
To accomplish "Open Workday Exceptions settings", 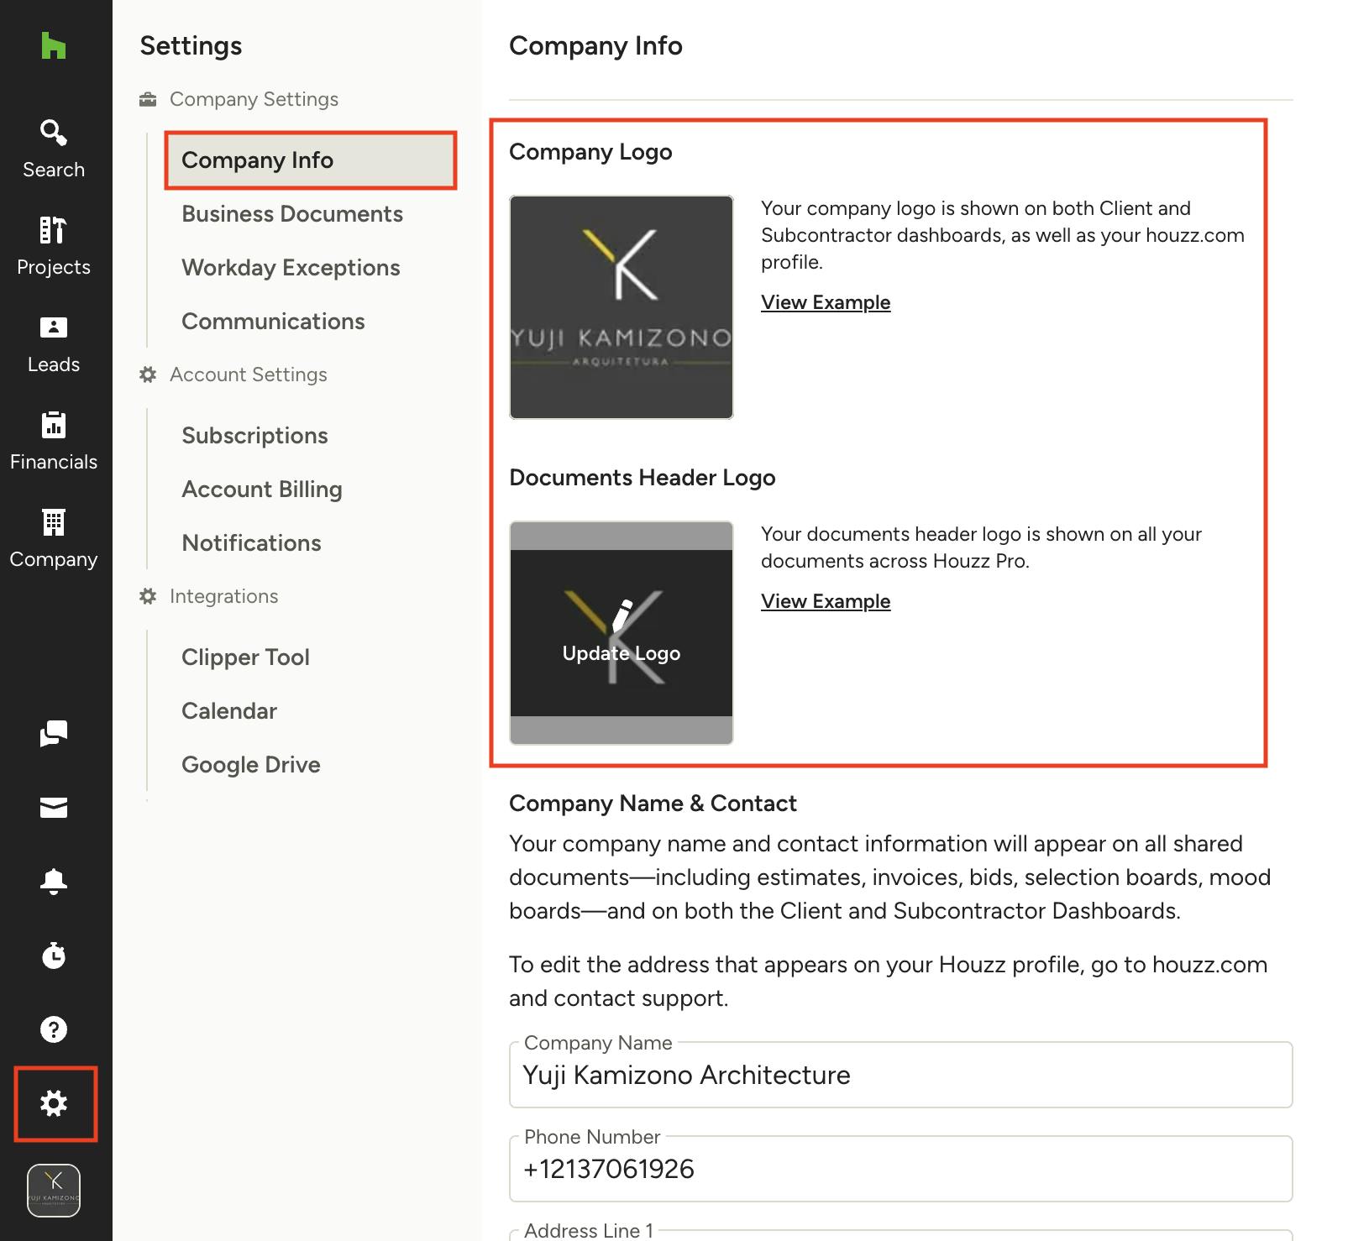I will click(x=291, y=267).
